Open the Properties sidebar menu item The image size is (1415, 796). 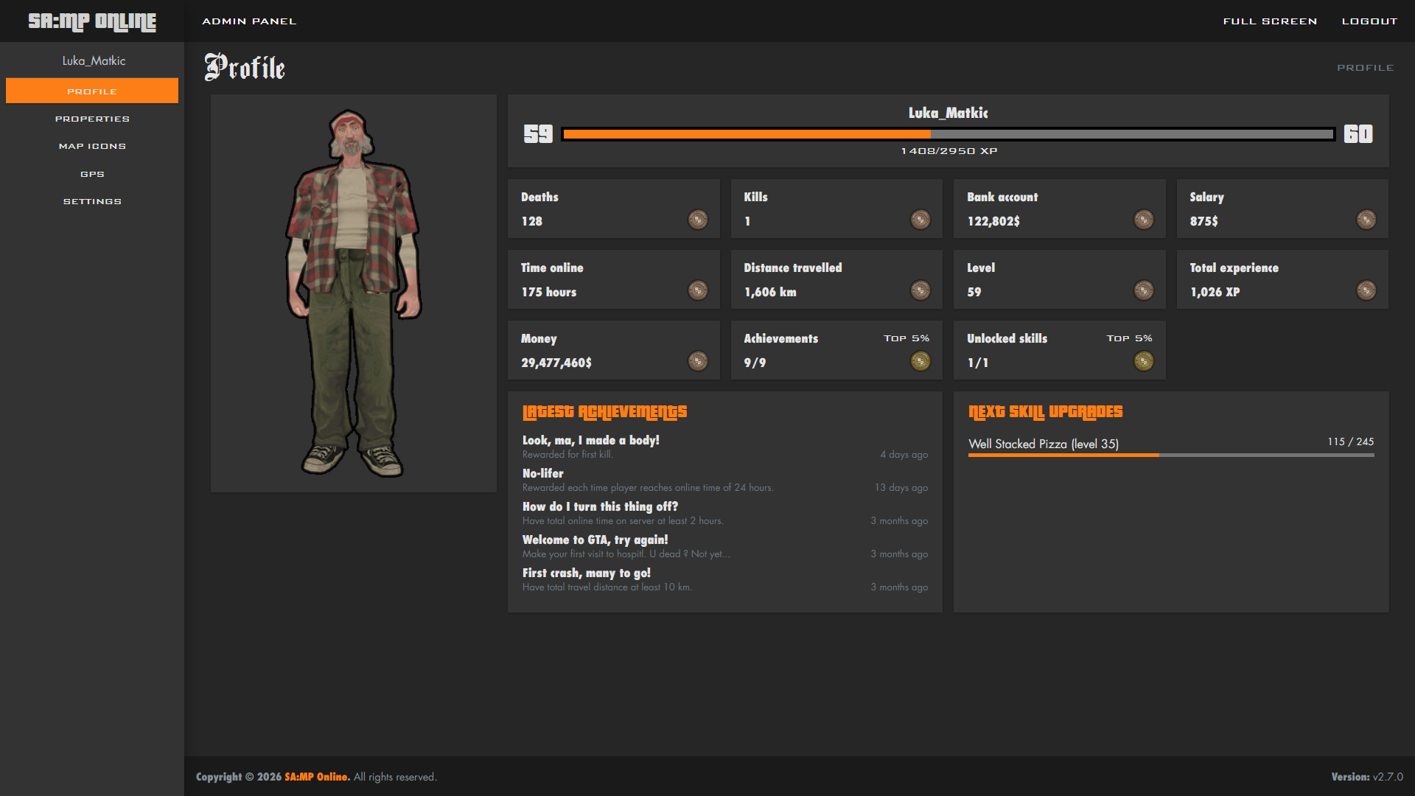tap(92, 119)
